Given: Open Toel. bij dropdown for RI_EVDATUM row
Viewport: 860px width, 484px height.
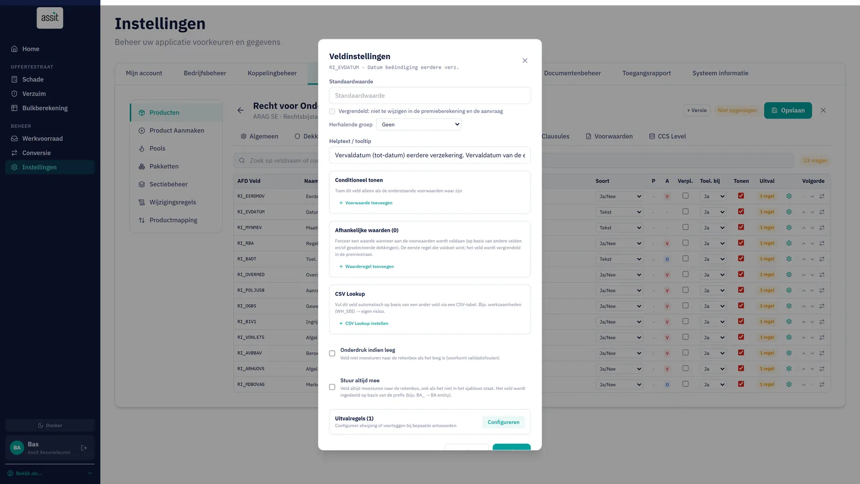Looking at the screenshot, I should [x=713, y=212].
